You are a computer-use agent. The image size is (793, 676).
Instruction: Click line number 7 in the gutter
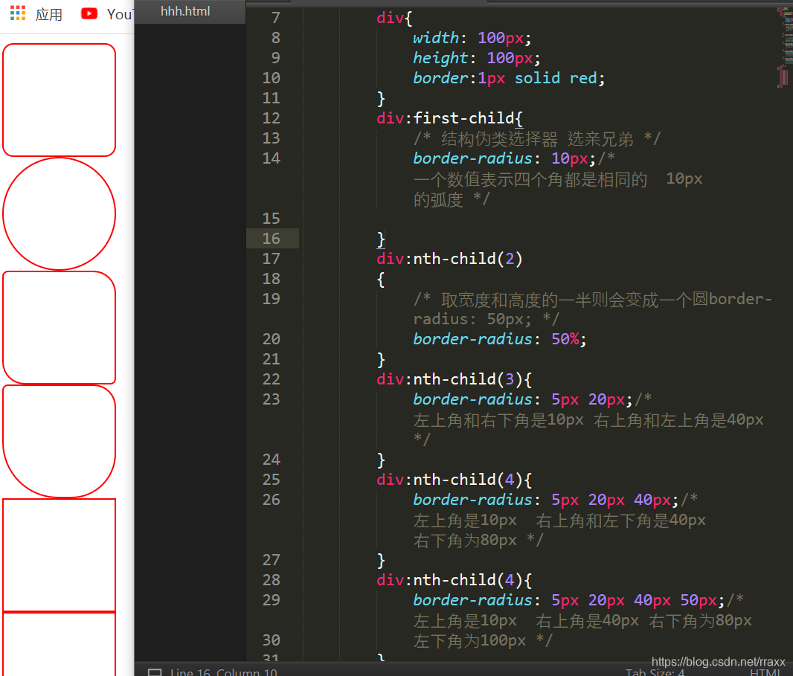pyautogui.click(x=276, y=18)
